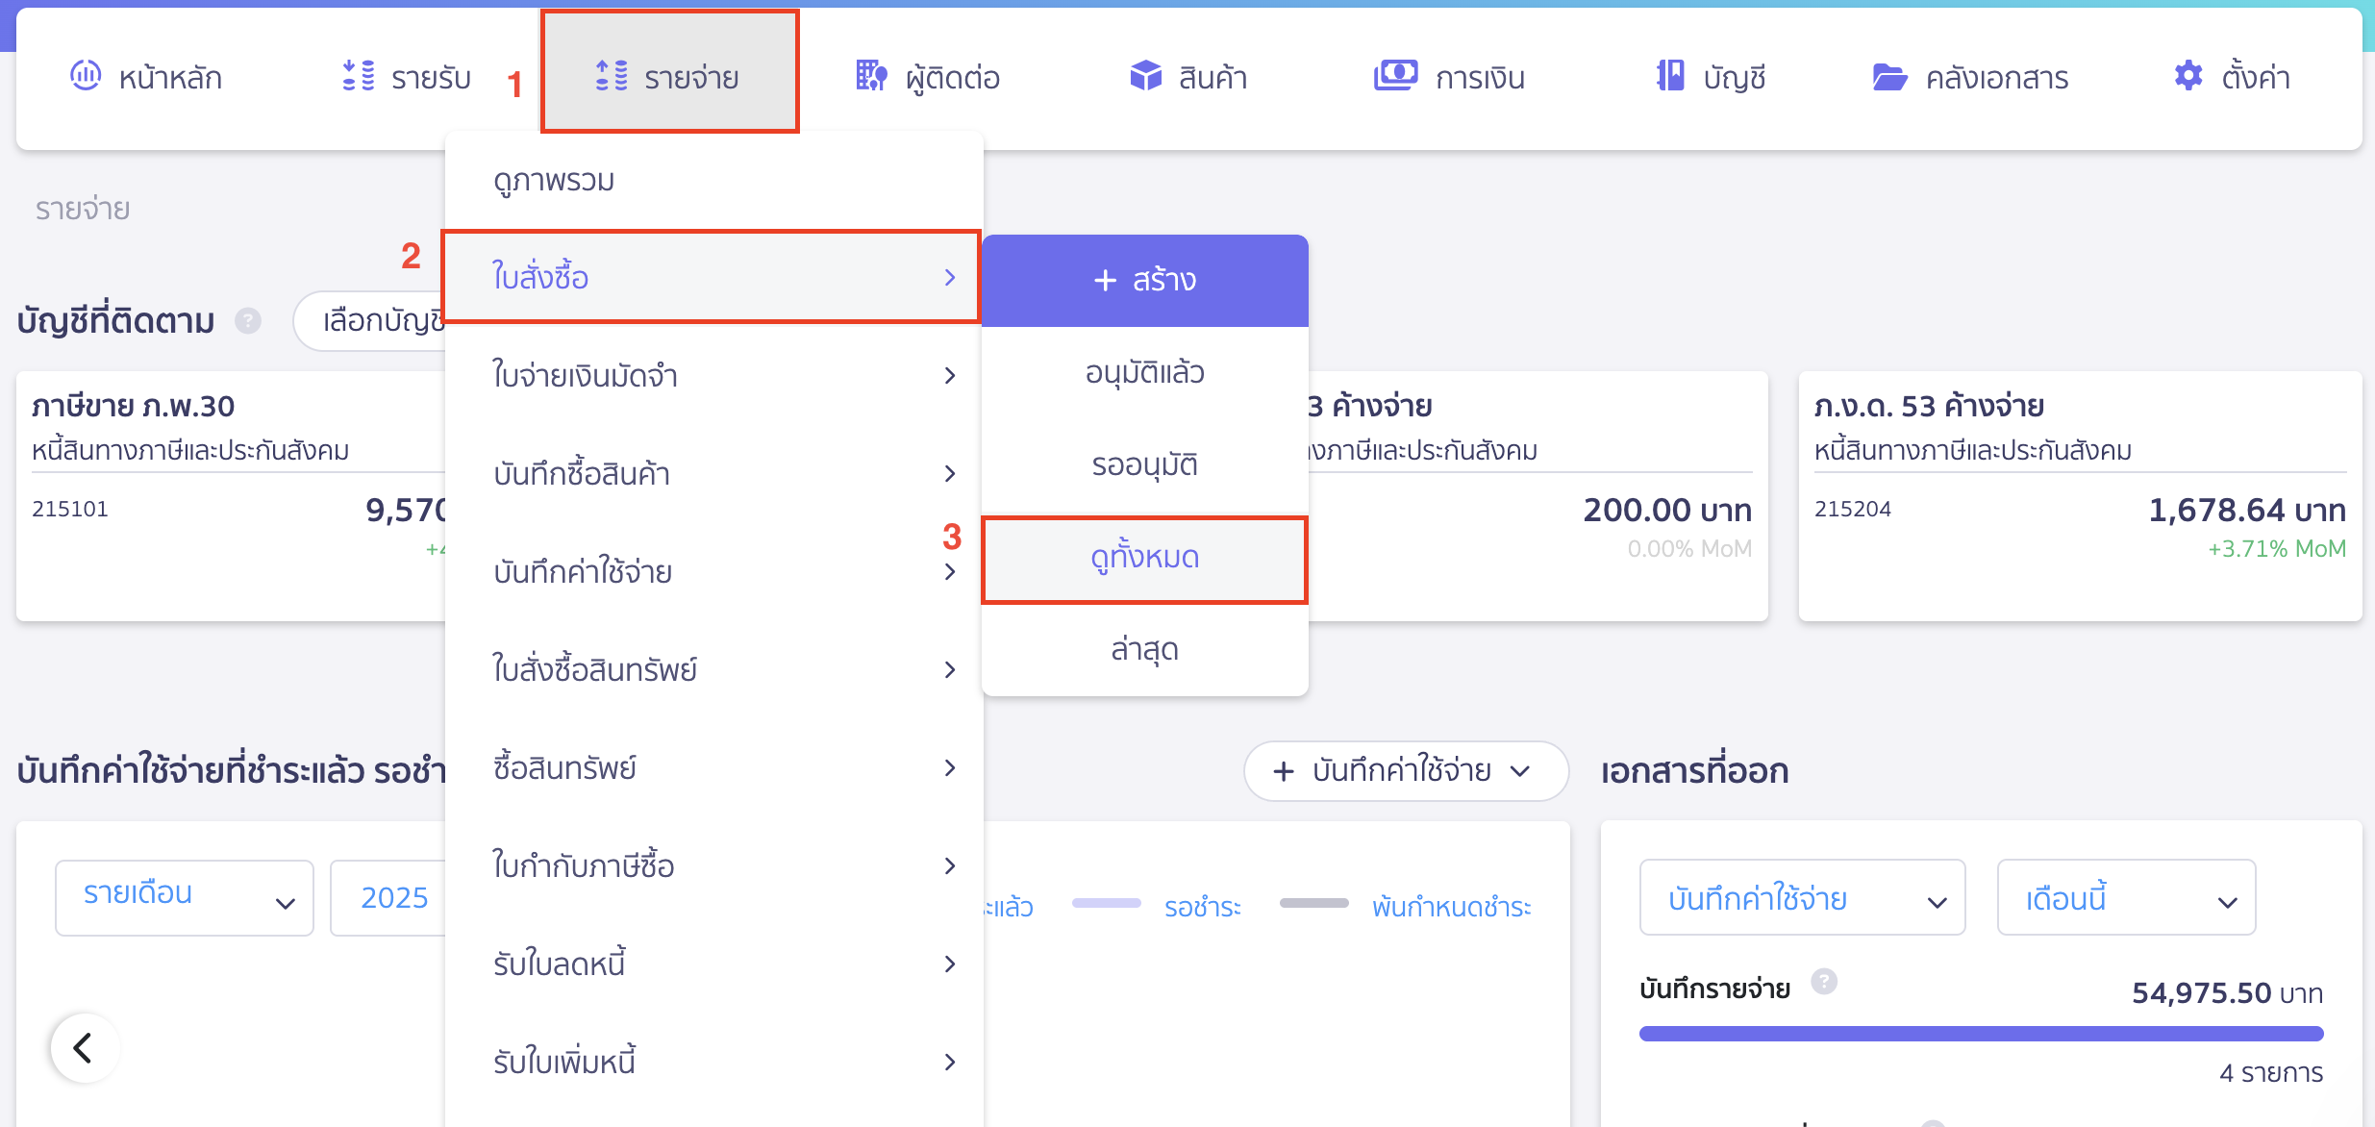Click the + สร้าง create button

[x=1144, y=280]
